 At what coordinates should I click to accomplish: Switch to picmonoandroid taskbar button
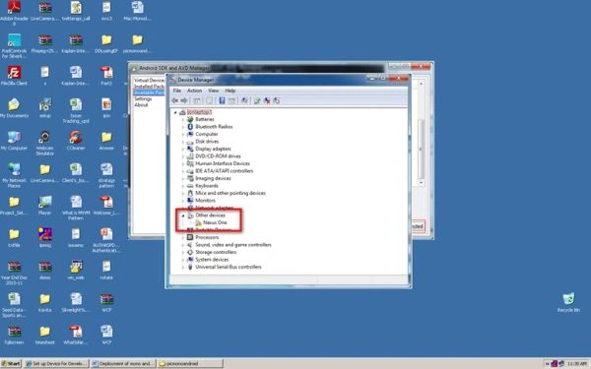point(190,363)
